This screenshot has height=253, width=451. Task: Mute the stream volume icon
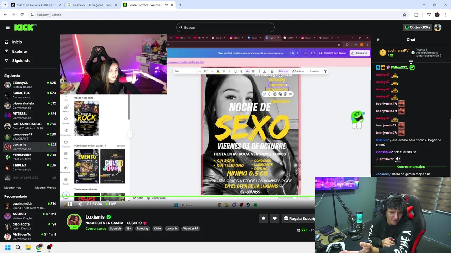80,204
